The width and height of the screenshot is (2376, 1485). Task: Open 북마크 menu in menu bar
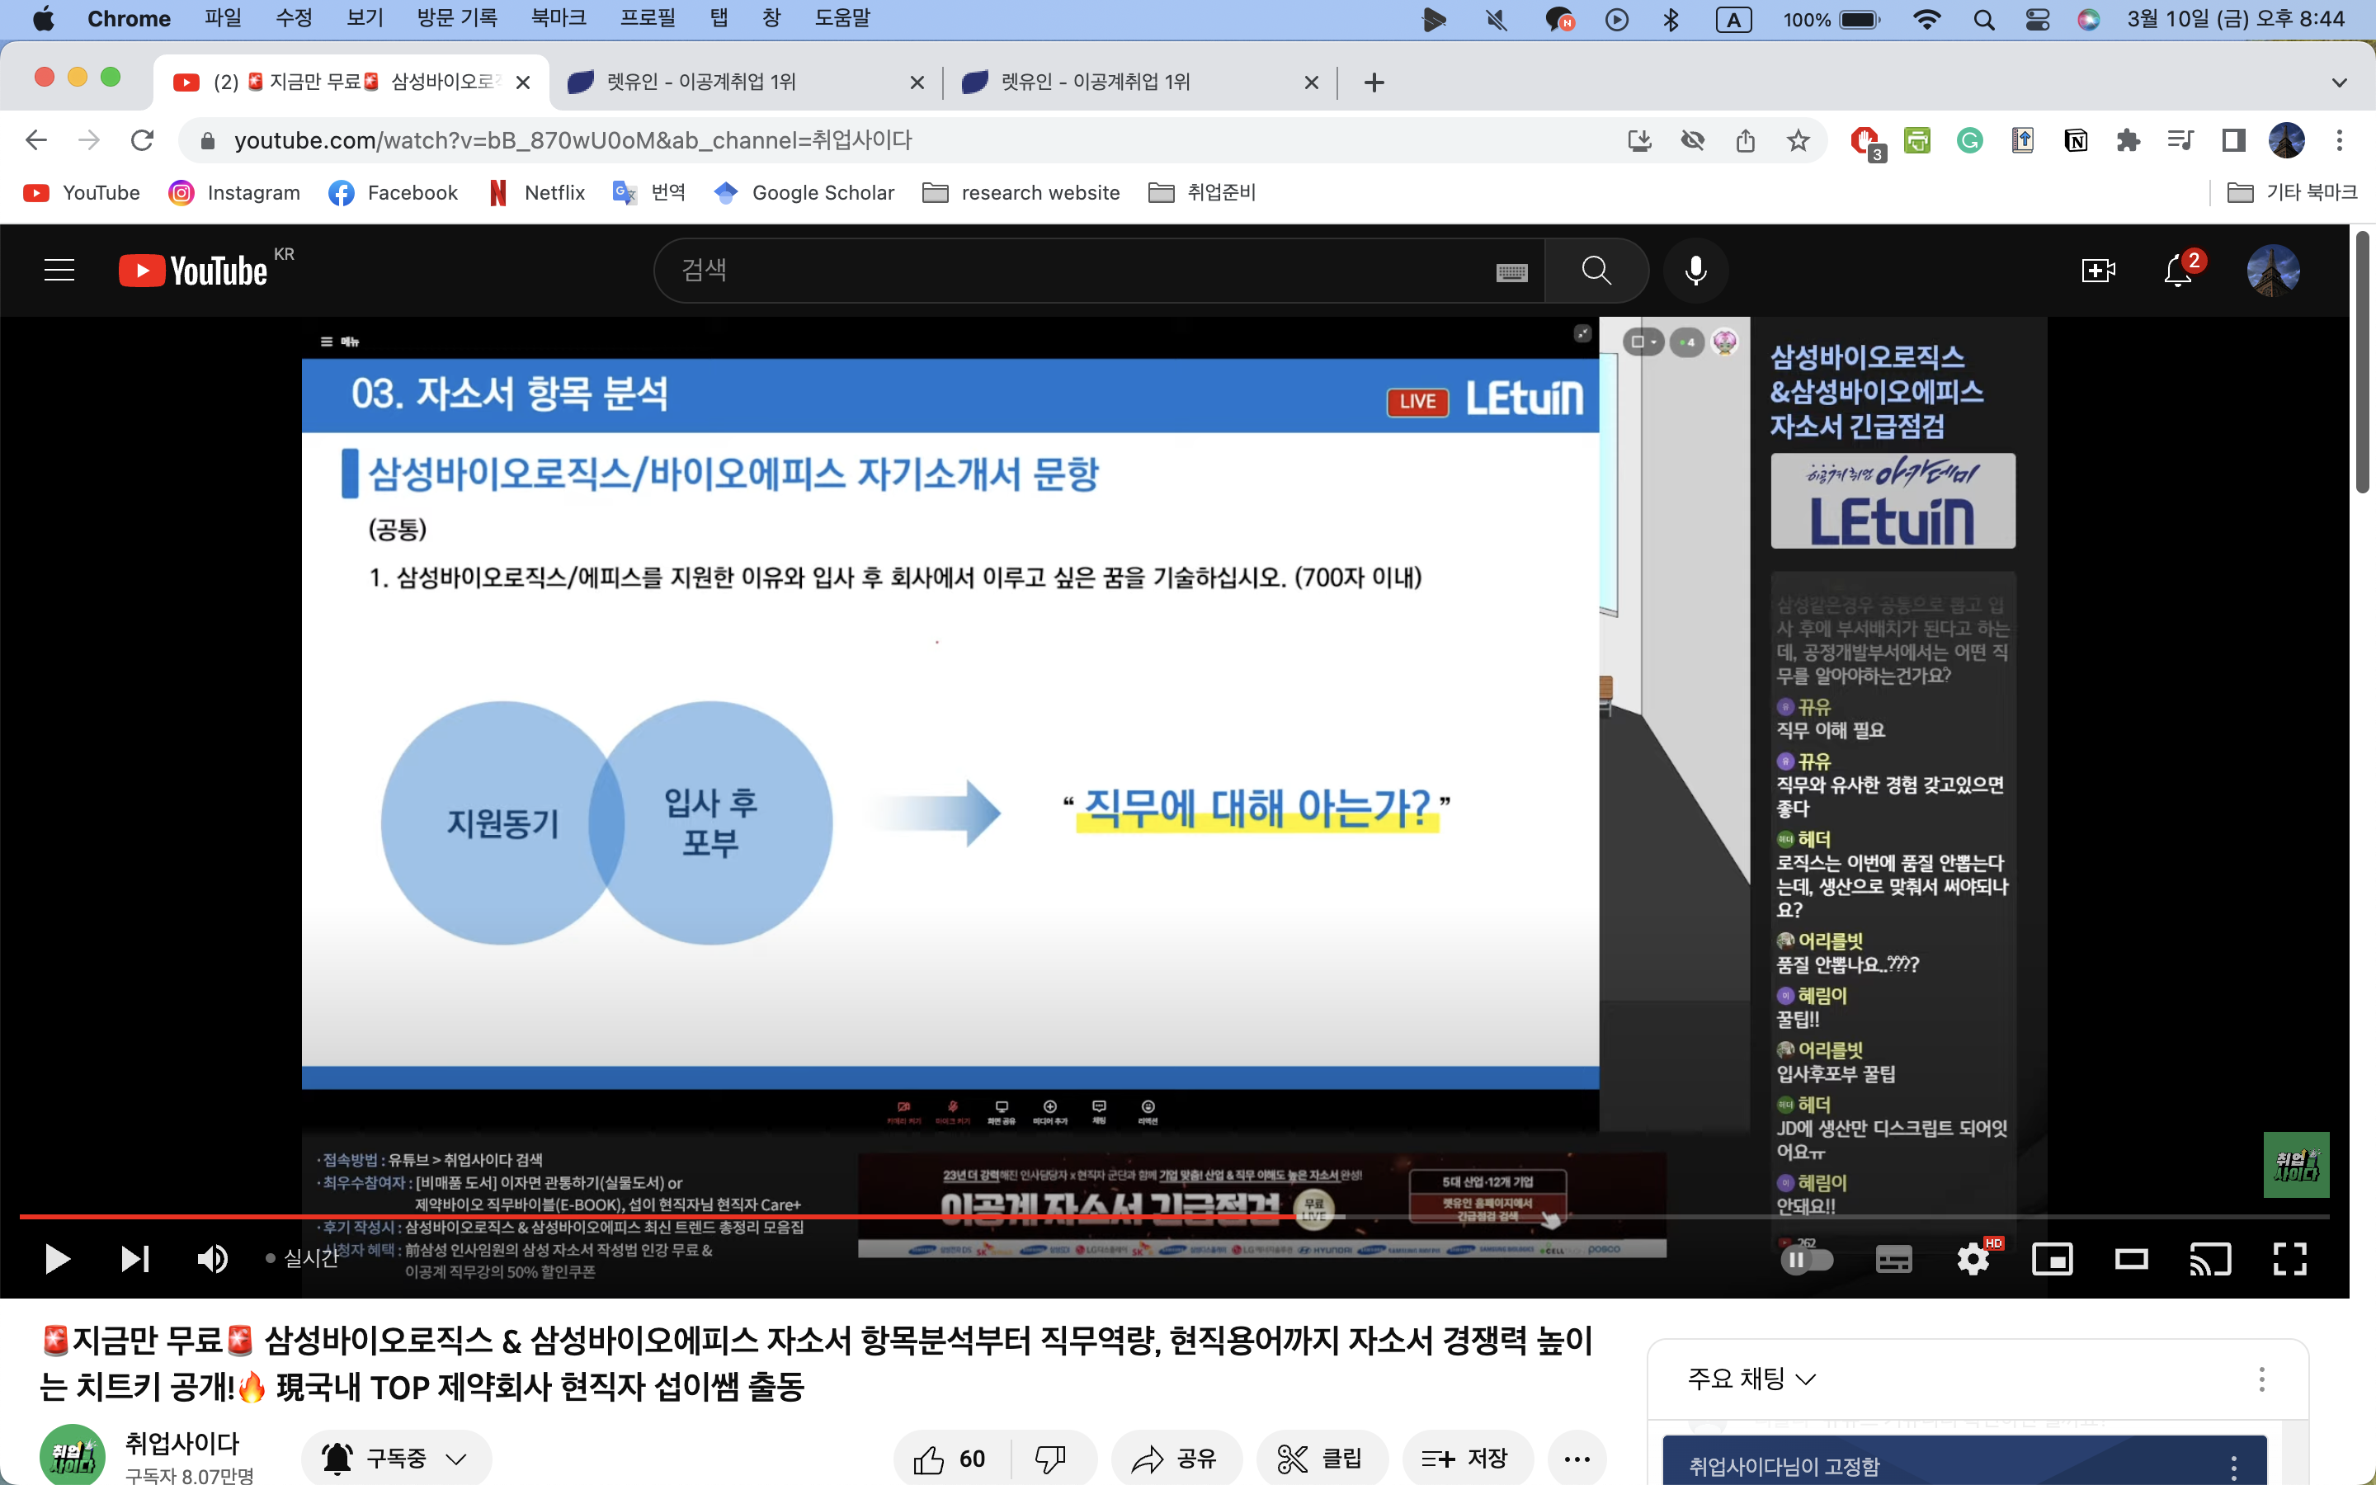(558, 19)
